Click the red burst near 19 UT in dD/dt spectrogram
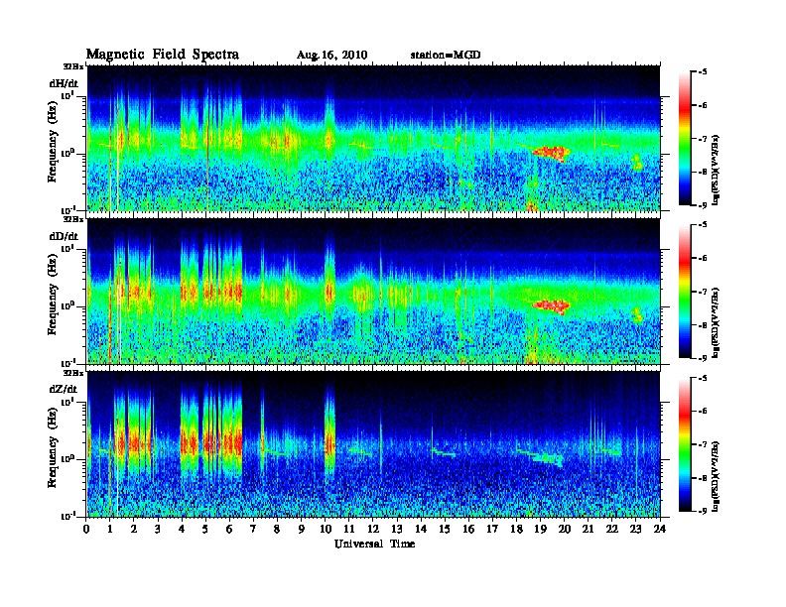 pyautogui.click(x=552, y=305)
